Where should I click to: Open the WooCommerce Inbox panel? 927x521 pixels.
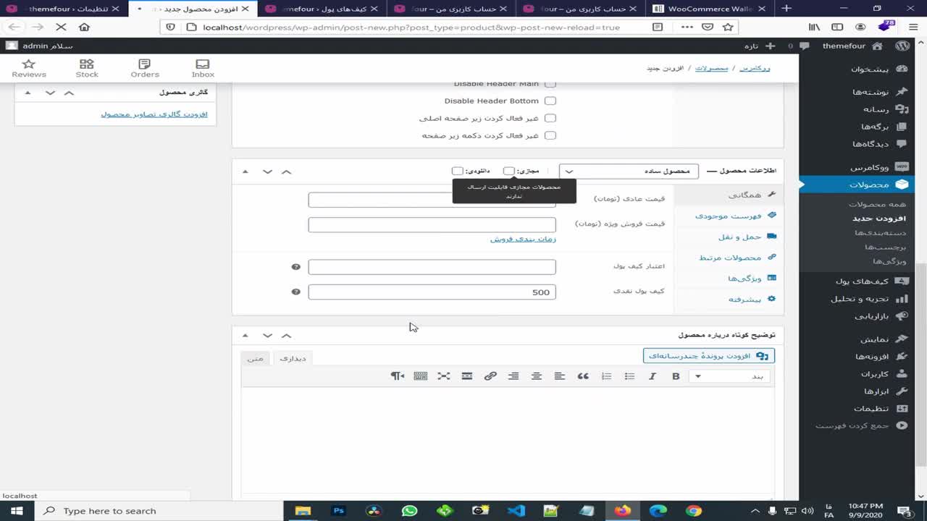(203, 69)
